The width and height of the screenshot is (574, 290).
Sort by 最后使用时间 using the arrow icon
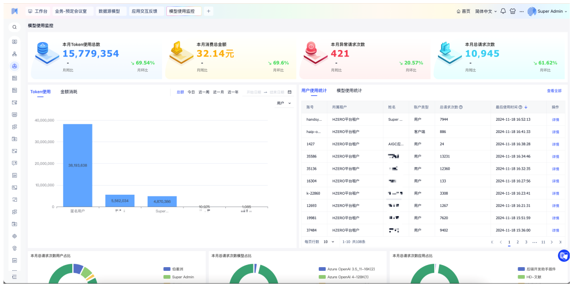pos(526,107)
